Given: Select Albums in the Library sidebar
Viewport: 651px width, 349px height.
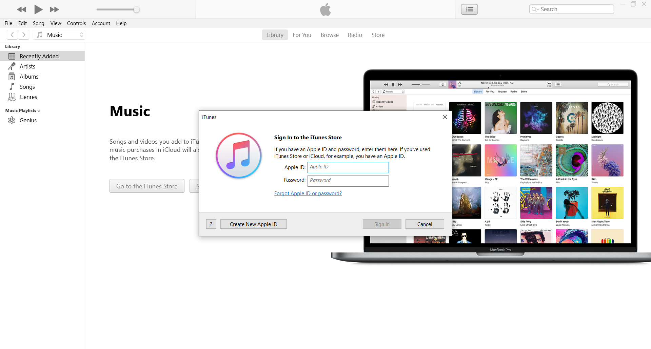Looking at the screenshot, I should click(x=29, y=77).
